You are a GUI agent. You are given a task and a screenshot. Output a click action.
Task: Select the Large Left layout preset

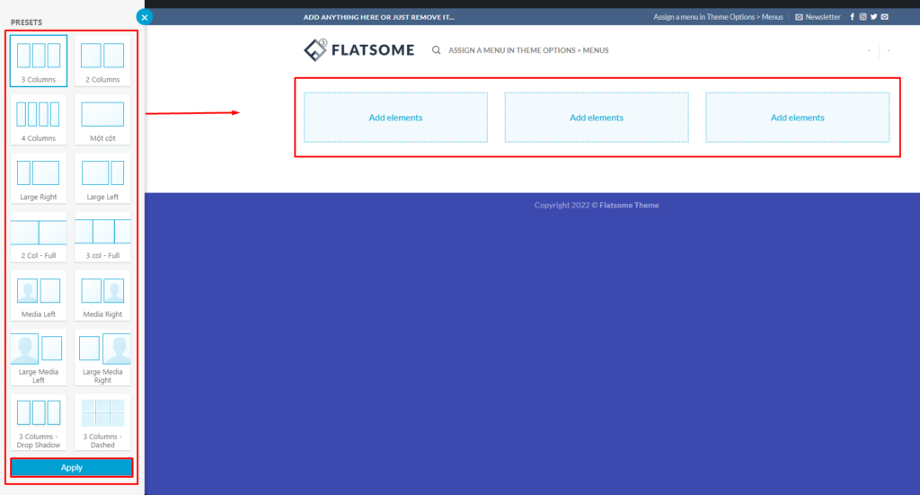tap(102, 177)
